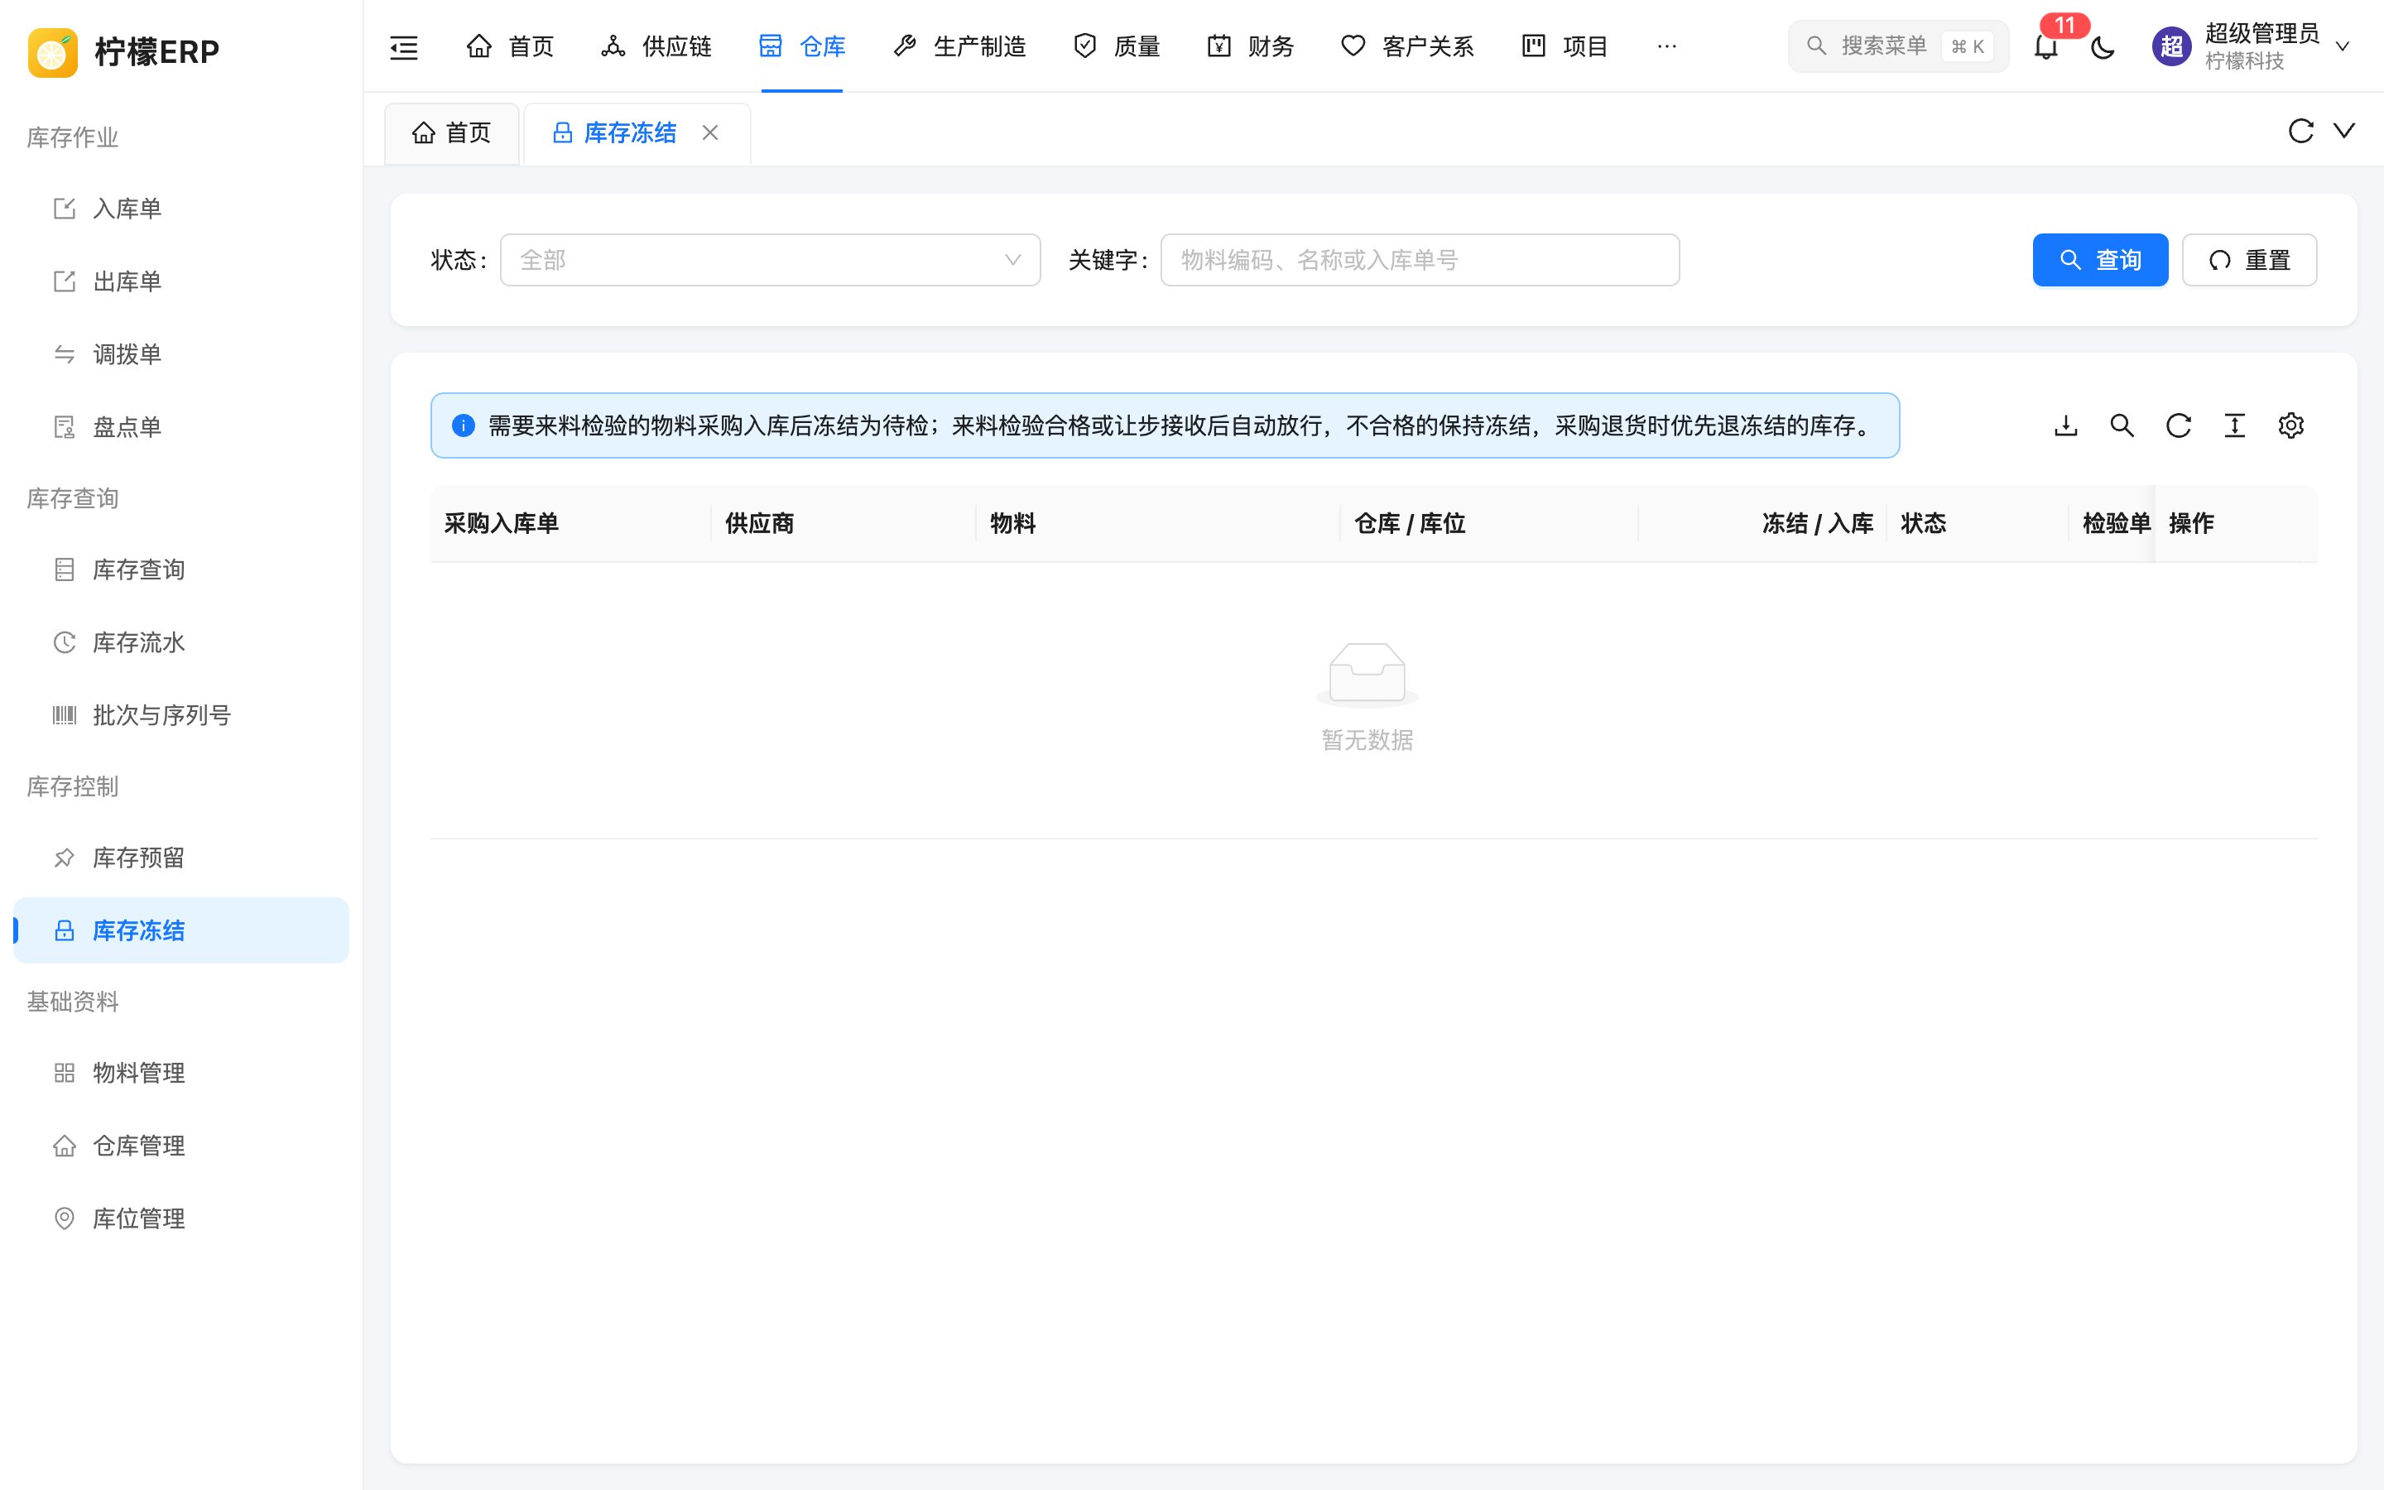Toggle dark mode with the moon icon
Image resolution: width=2384 pixels, height=1490 pixels.
pos(2103,46)
